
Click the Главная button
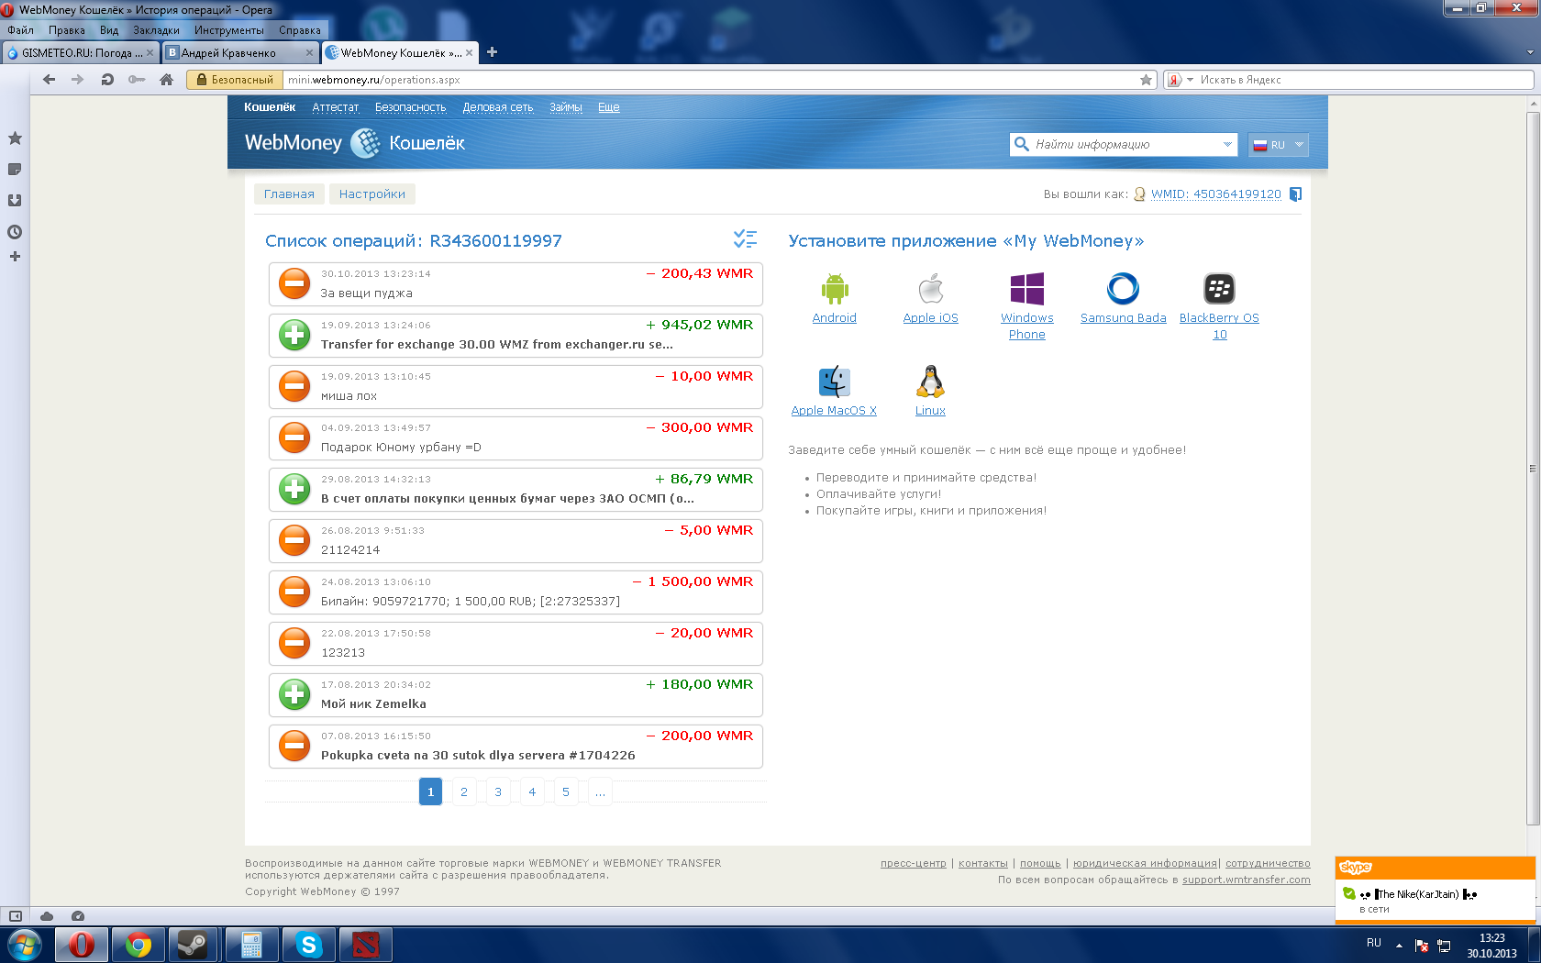pos(289,194)
